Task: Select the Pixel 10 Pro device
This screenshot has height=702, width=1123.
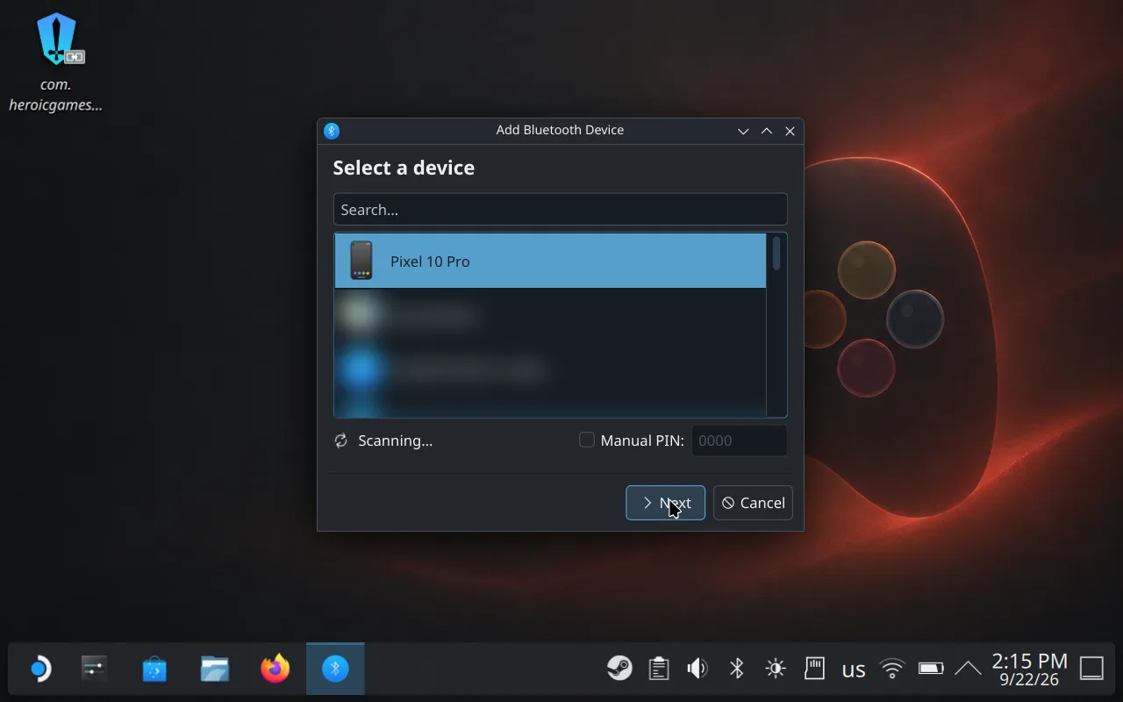Action: (x=550, y=261)
